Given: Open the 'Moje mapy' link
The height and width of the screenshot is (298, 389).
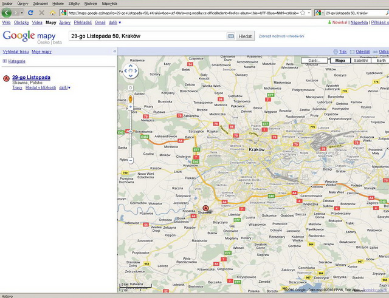Looking at the screenshot, I should (x=41, y=52).
